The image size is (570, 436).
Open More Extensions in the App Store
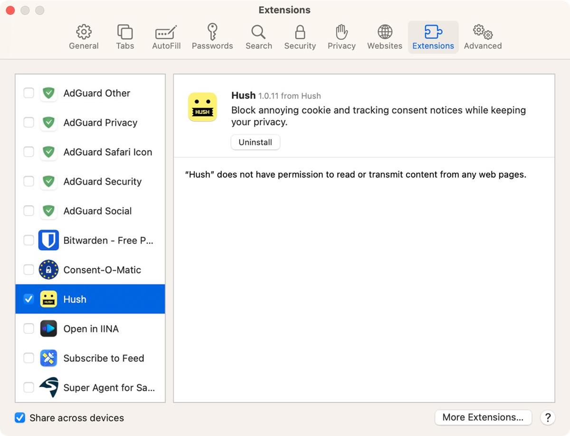coord(483,417)
